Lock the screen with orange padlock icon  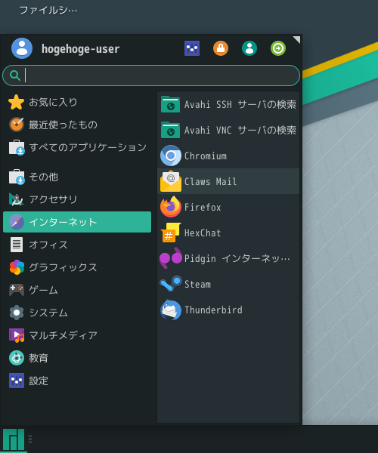click(221, 48)
